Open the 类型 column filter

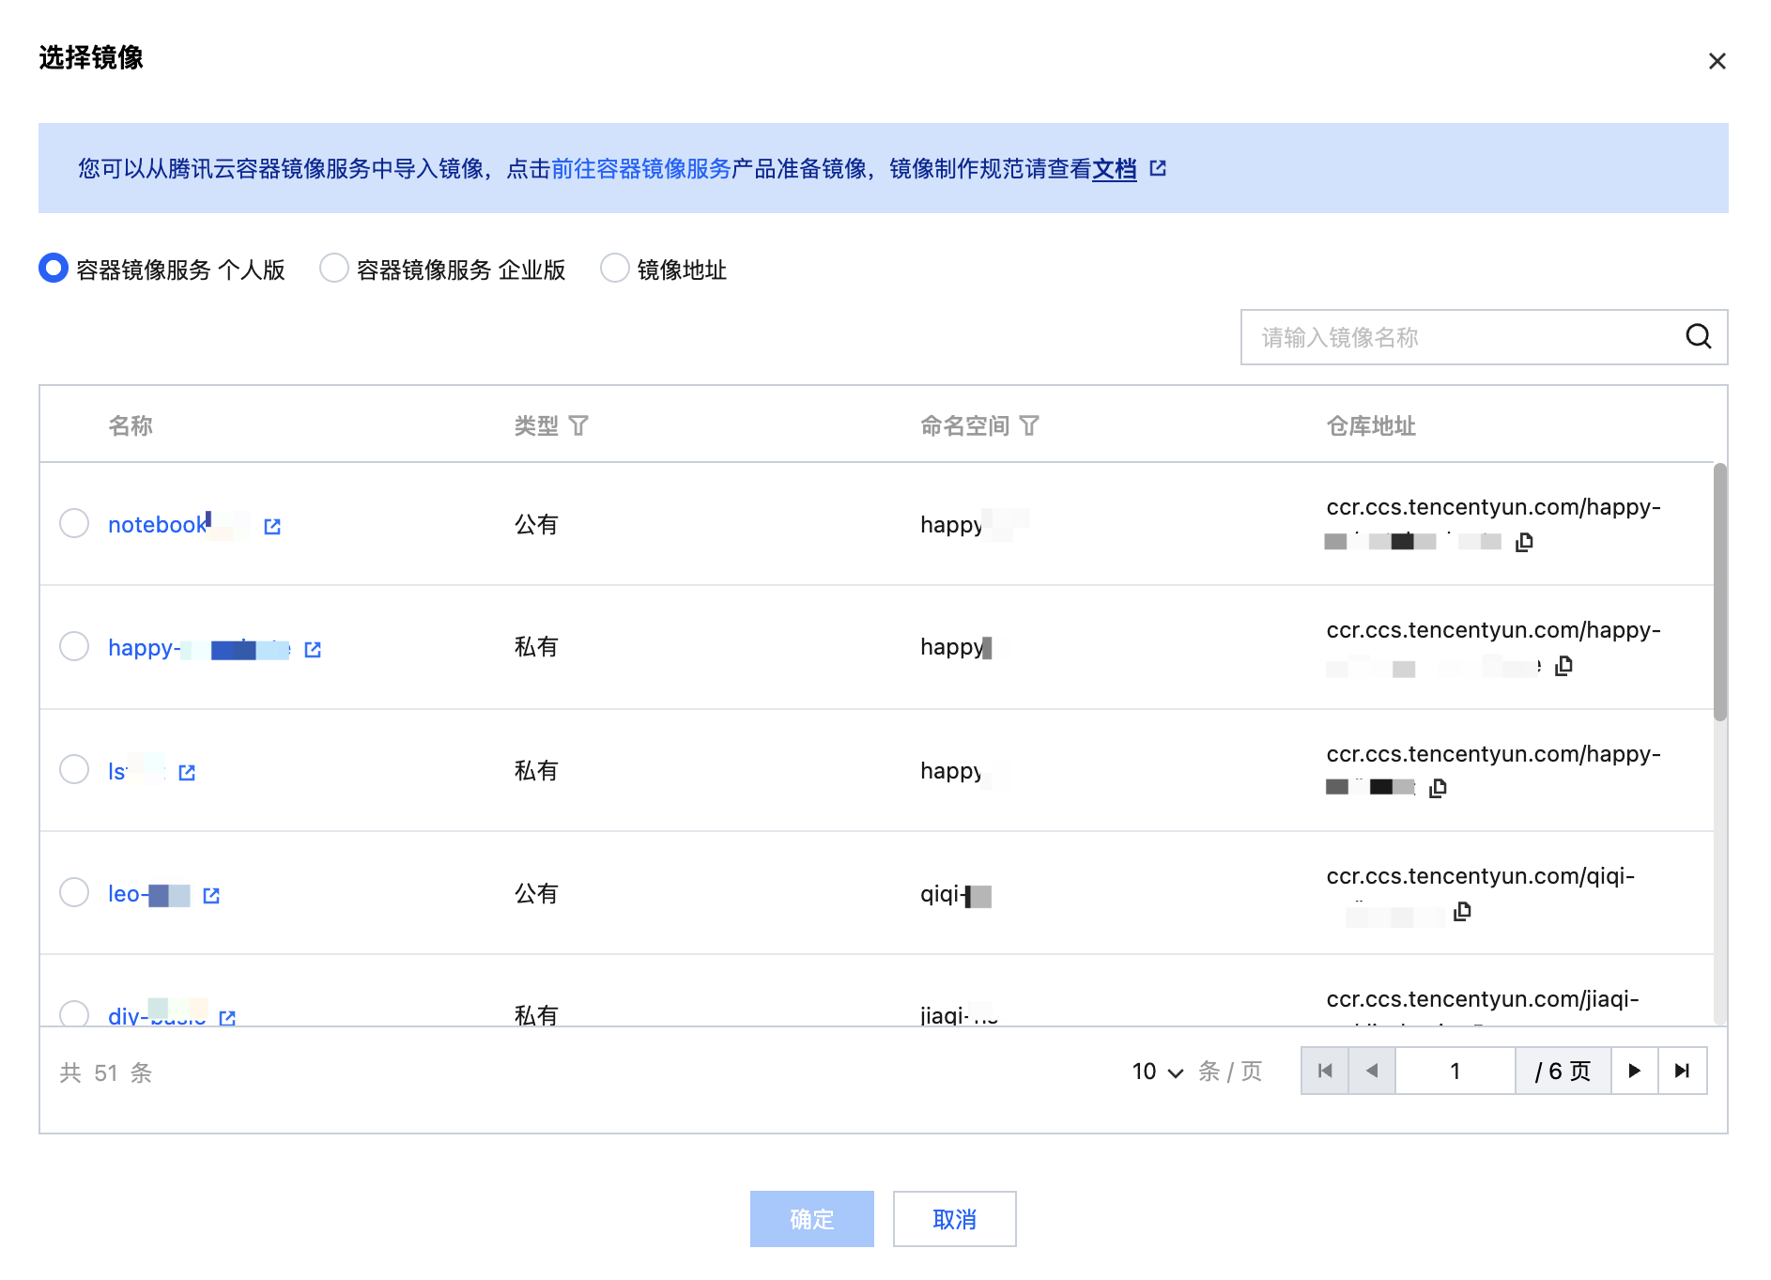tap(579, 426)
